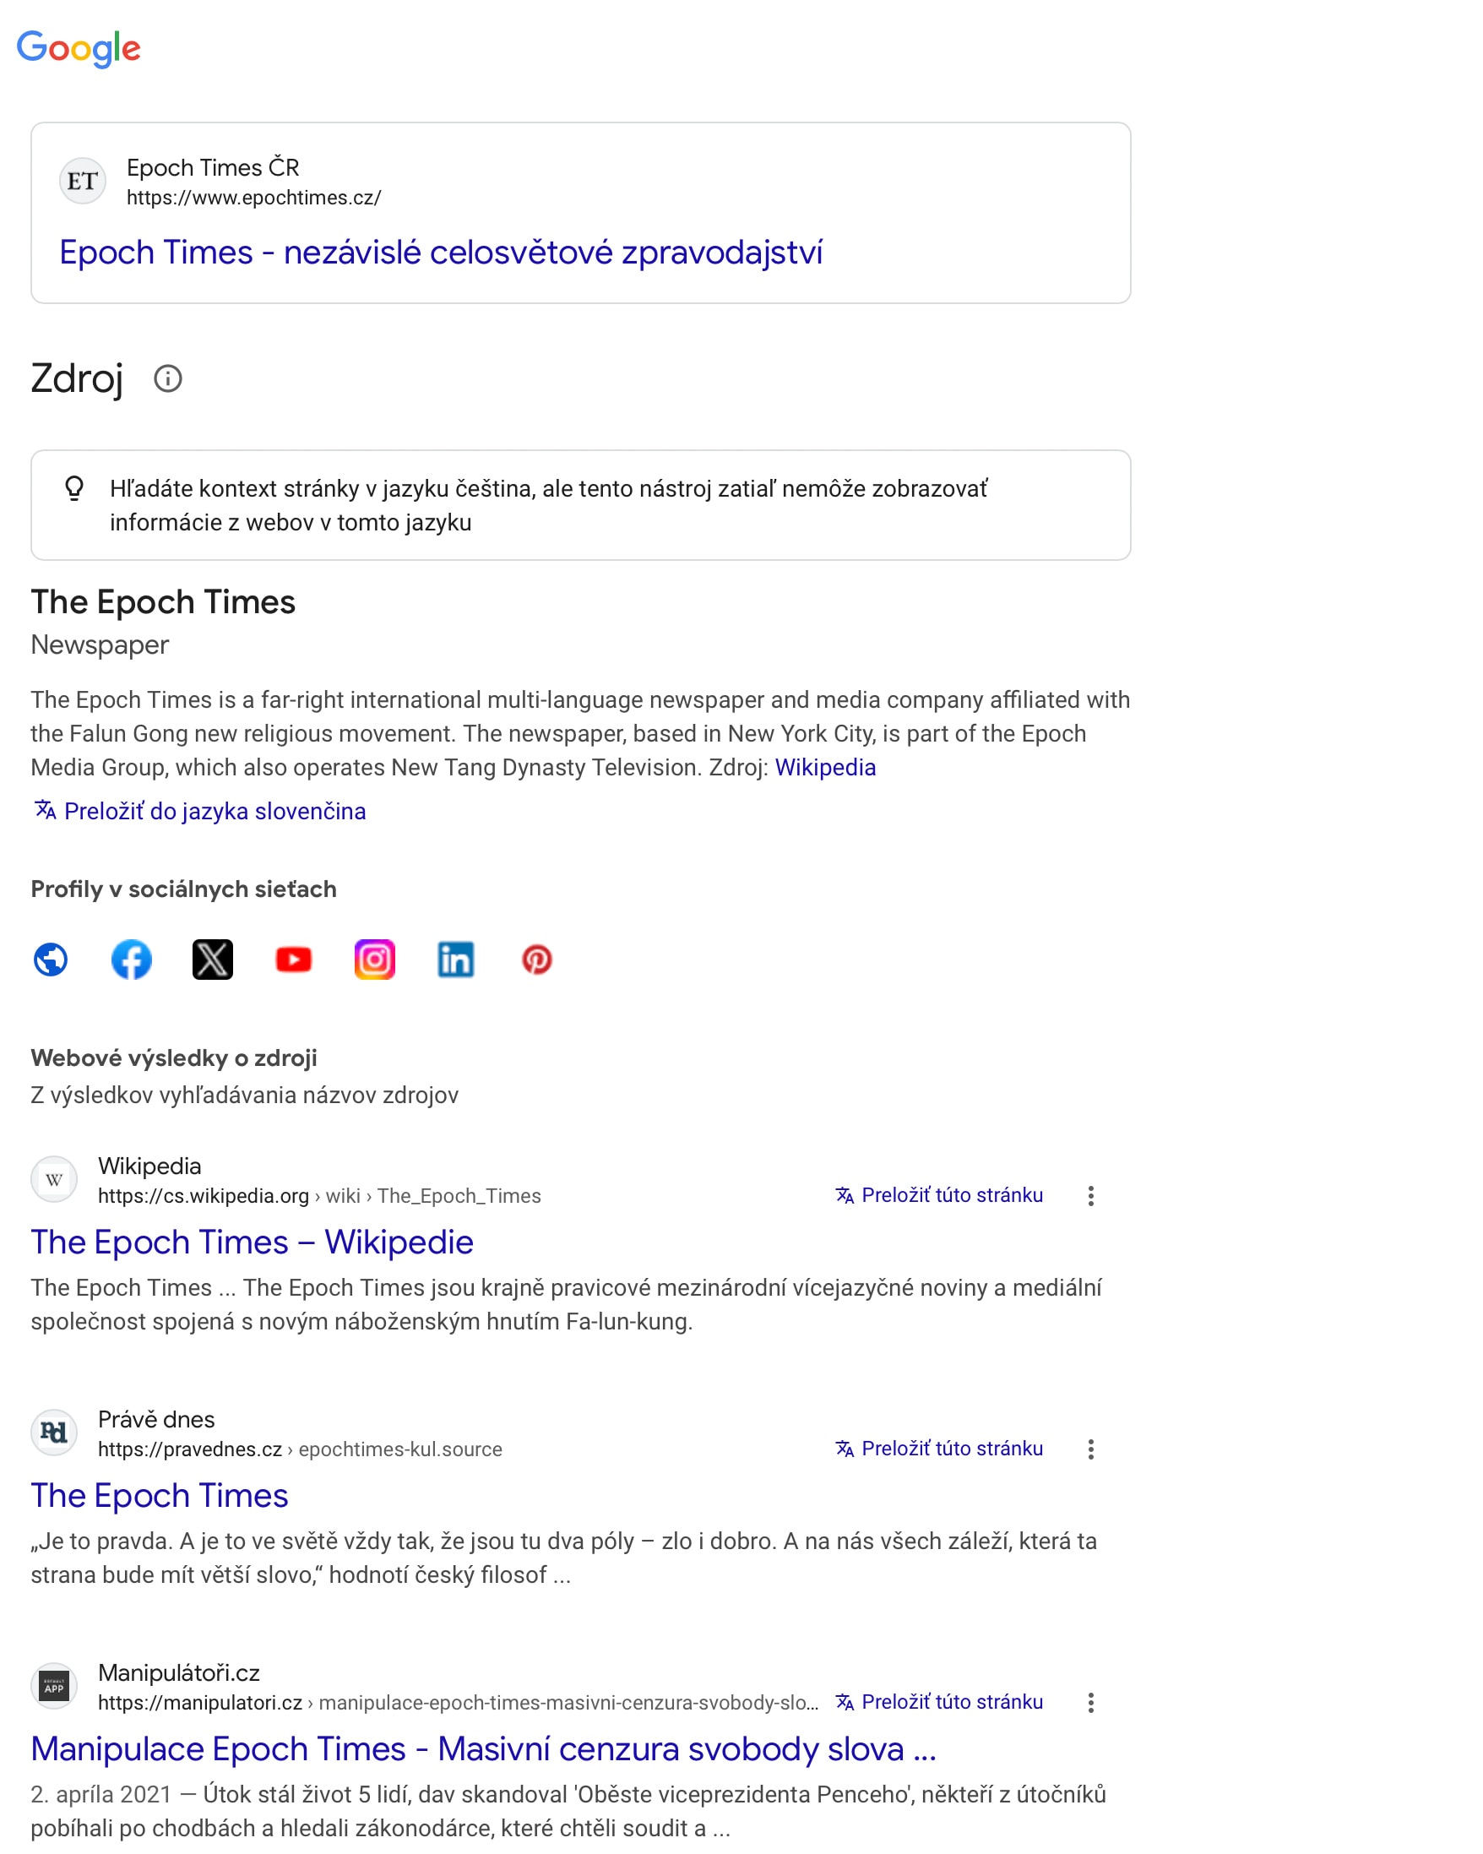Open more options for the Wikipedia result

pos(1091,1196)
